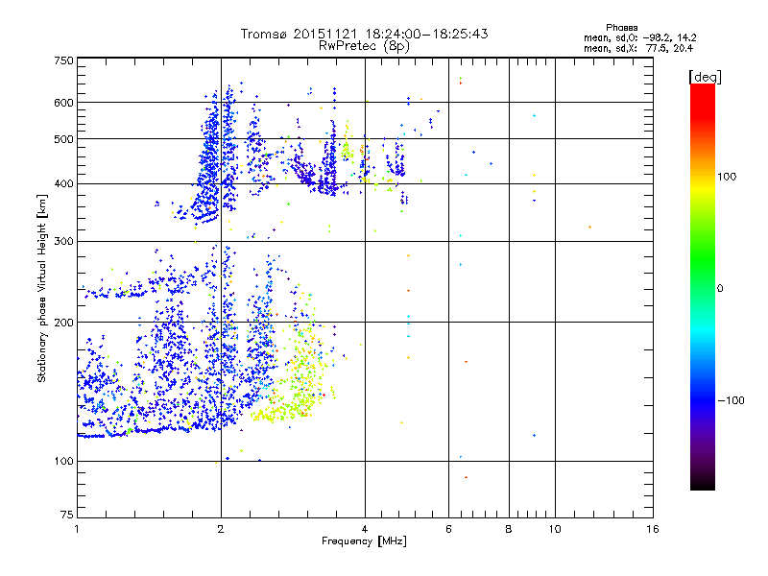Click the "100" label beside the color bar
The height and width of the screenshot is (576, 768).
coord(727,177)
